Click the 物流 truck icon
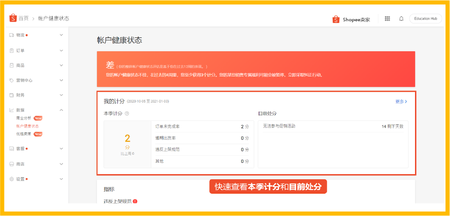This screenshot has height=216, width=450. [x=12, y=35]
